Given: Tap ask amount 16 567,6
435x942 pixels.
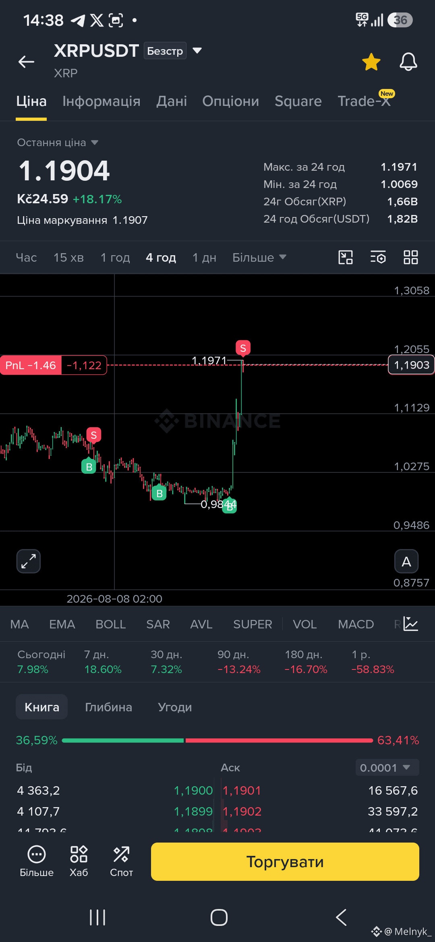Looking at the screenshot, I should click(x=393, y=791).
